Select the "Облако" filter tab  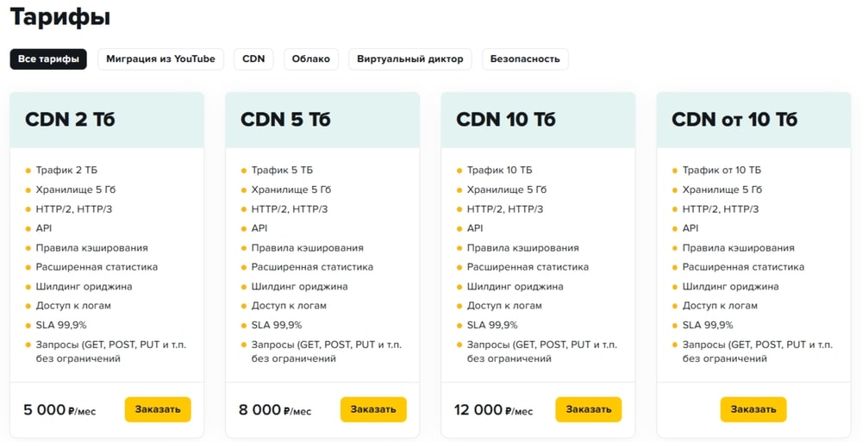click(311, 59)
